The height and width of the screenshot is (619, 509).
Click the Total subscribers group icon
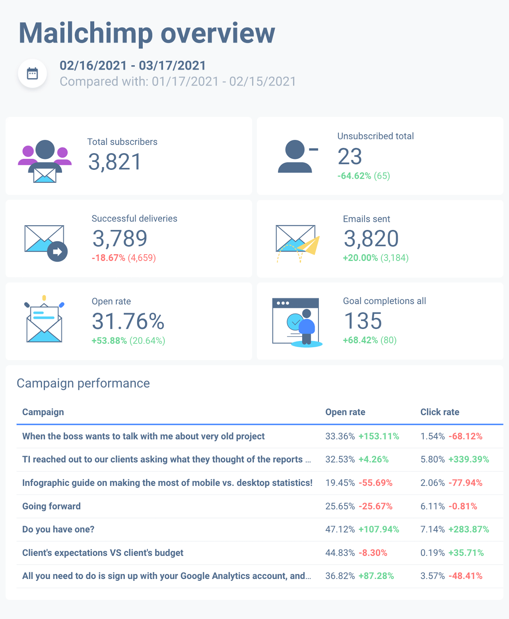45,161
